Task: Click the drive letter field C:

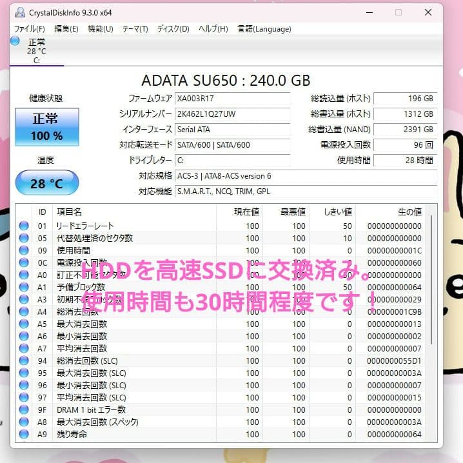Action: (233, 161)
